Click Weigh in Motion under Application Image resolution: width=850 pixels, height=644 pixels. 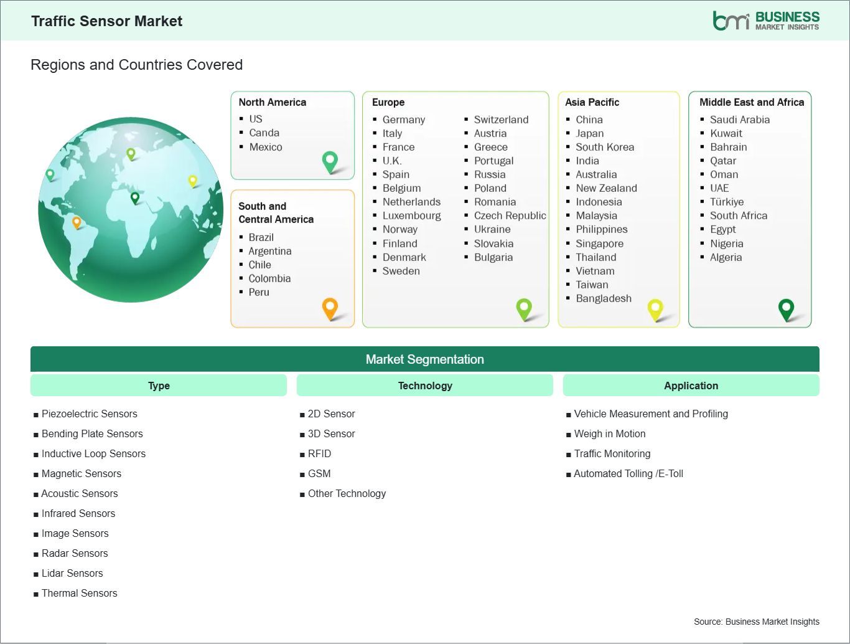click(610, 433)
